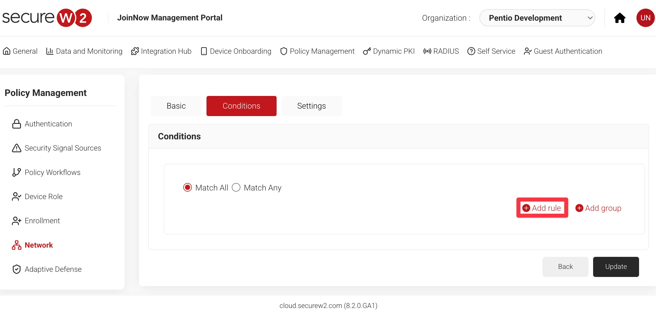
Task: Click the plus icon next to Add group
Action: point(579,208)
